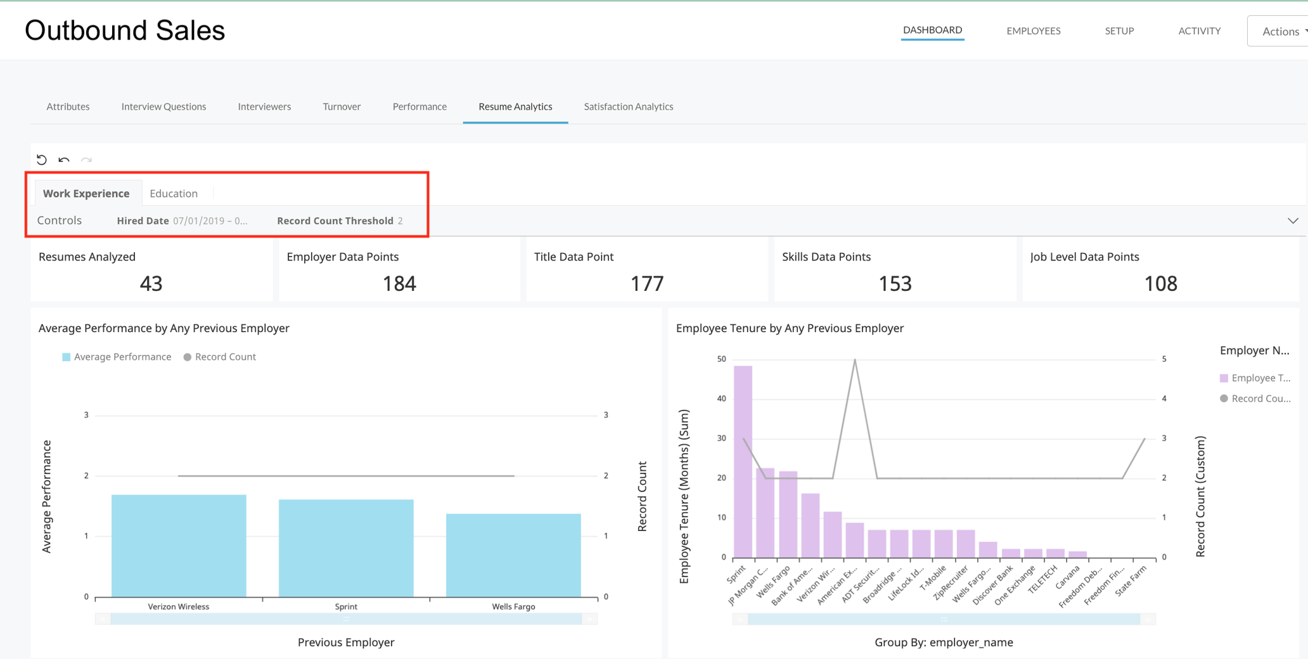Open the Satisfaction Analytics tab

point(628,106)
